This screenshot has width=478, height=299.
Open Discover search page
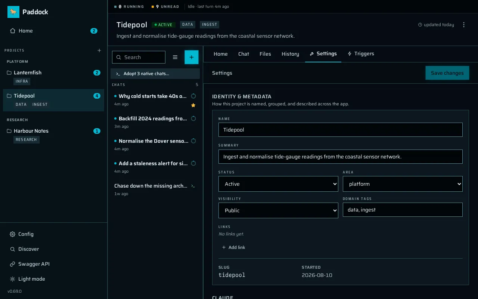(53, 249)
